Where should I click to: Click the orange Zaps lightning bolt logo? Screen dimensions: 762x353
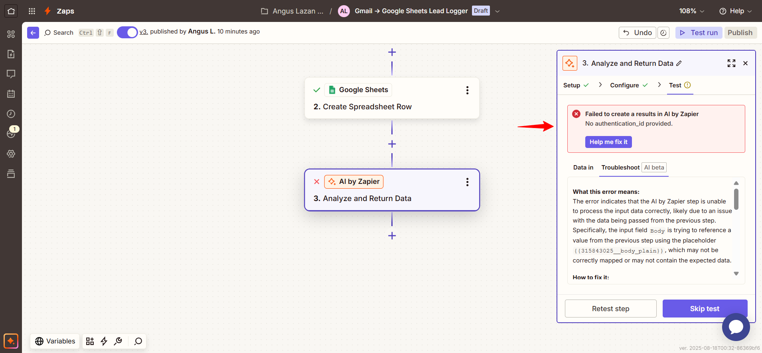click(47, 11)
